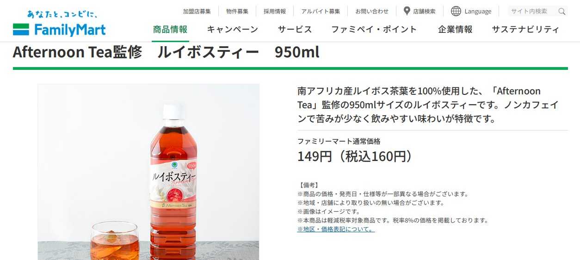580x260 pixels.
Task: Click the アルバイト募集 link
Action: [321, 11]
